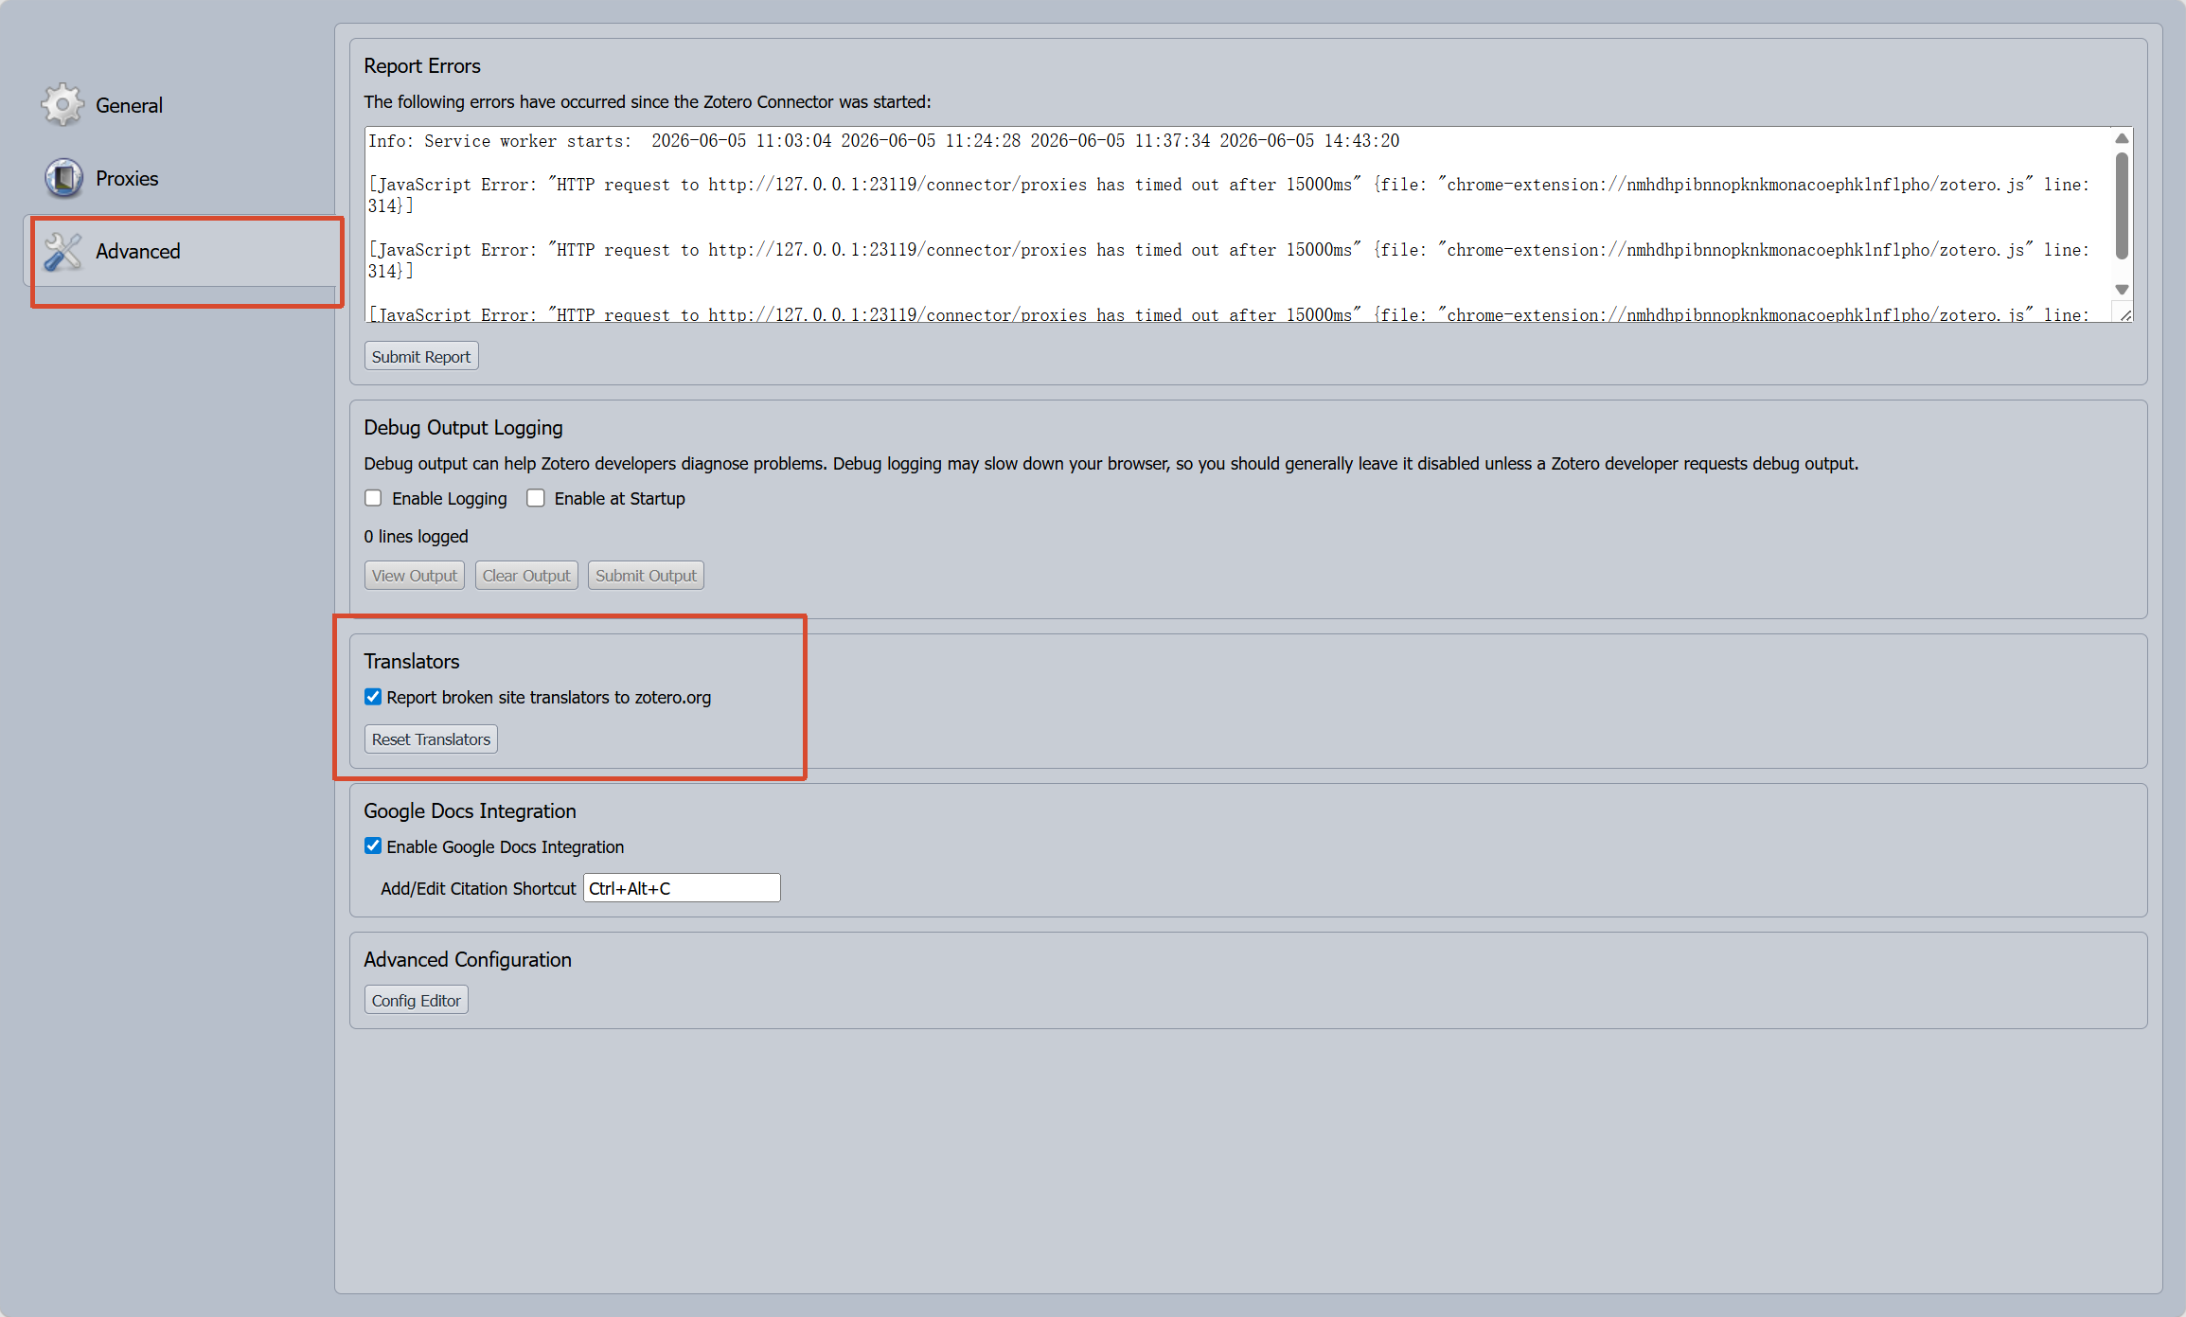2186x1317 pixels.
Task: Click the General gear icon
Action: click(x=62, y=104)
